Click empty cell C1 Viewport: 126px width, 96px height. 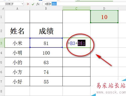point(76,17)
